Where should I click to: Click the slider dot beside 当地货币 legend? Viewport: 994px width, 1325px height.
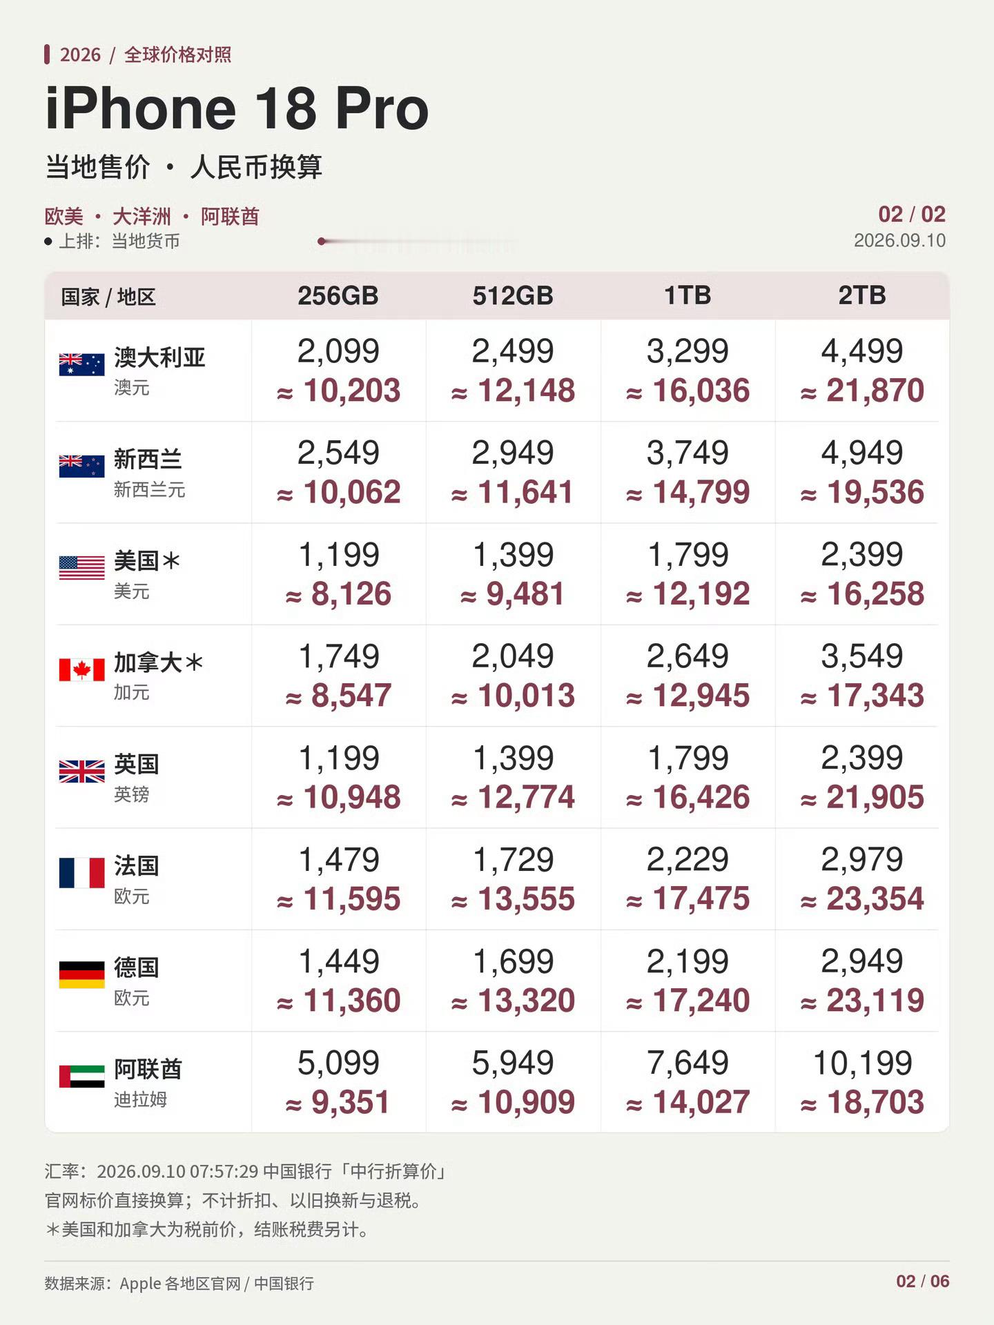[322, 242]
